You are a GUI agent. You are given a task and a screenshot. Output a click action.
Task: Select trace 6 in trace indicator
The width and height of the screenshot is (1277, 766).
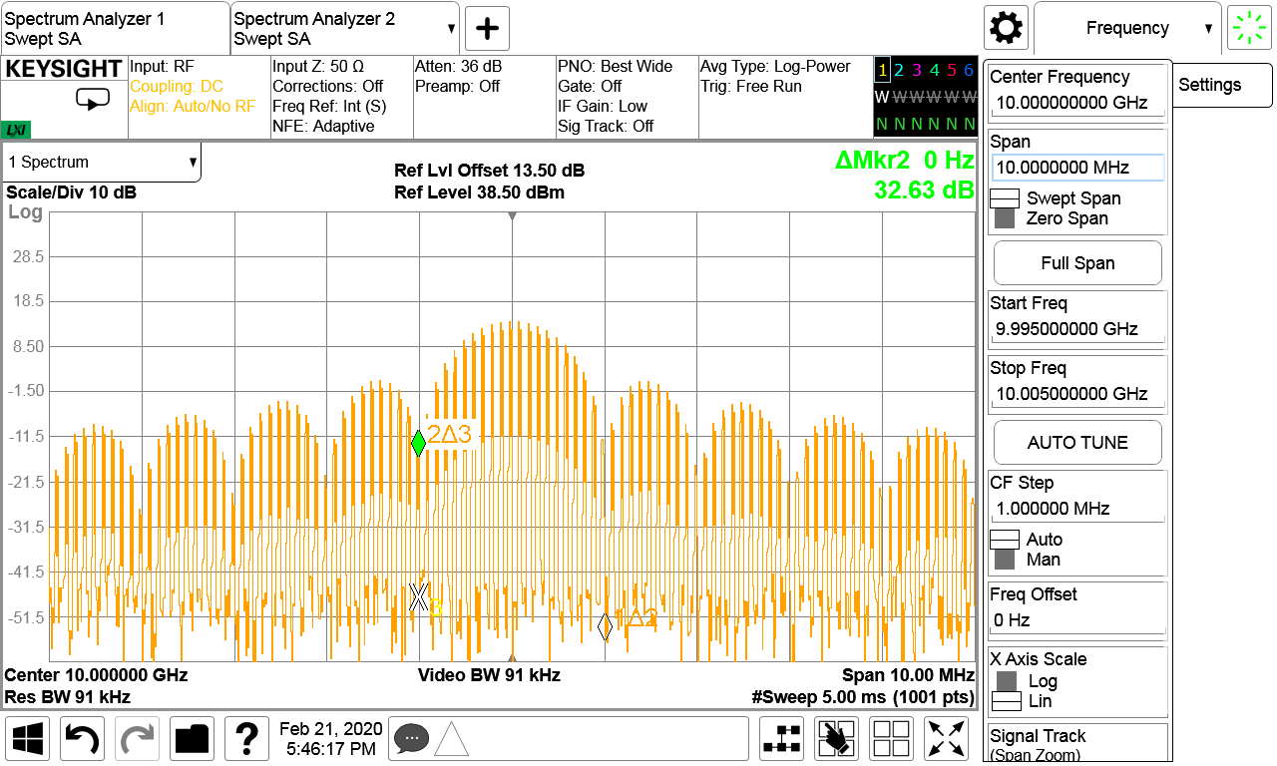tap(968, 70)
